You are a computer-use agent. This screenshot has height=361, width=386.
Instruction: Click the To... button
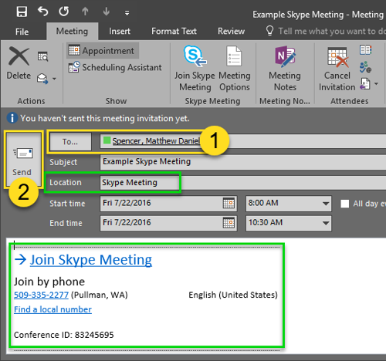pos(70,141)
